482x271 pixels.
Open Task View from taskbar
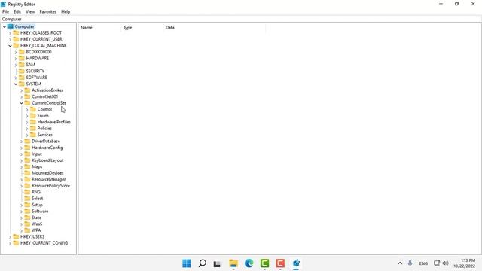pos(218,263)
